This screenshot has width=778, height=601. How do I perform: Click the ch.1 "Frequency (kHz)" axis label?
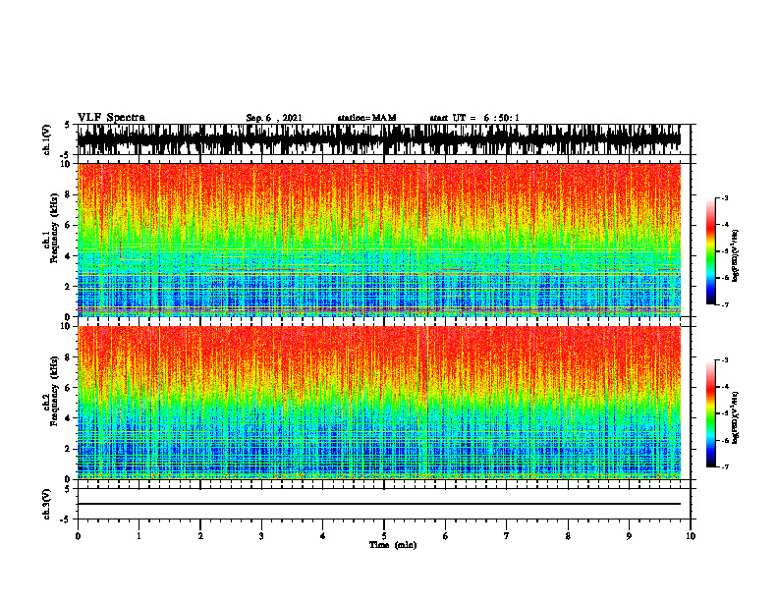coord(54,229)
